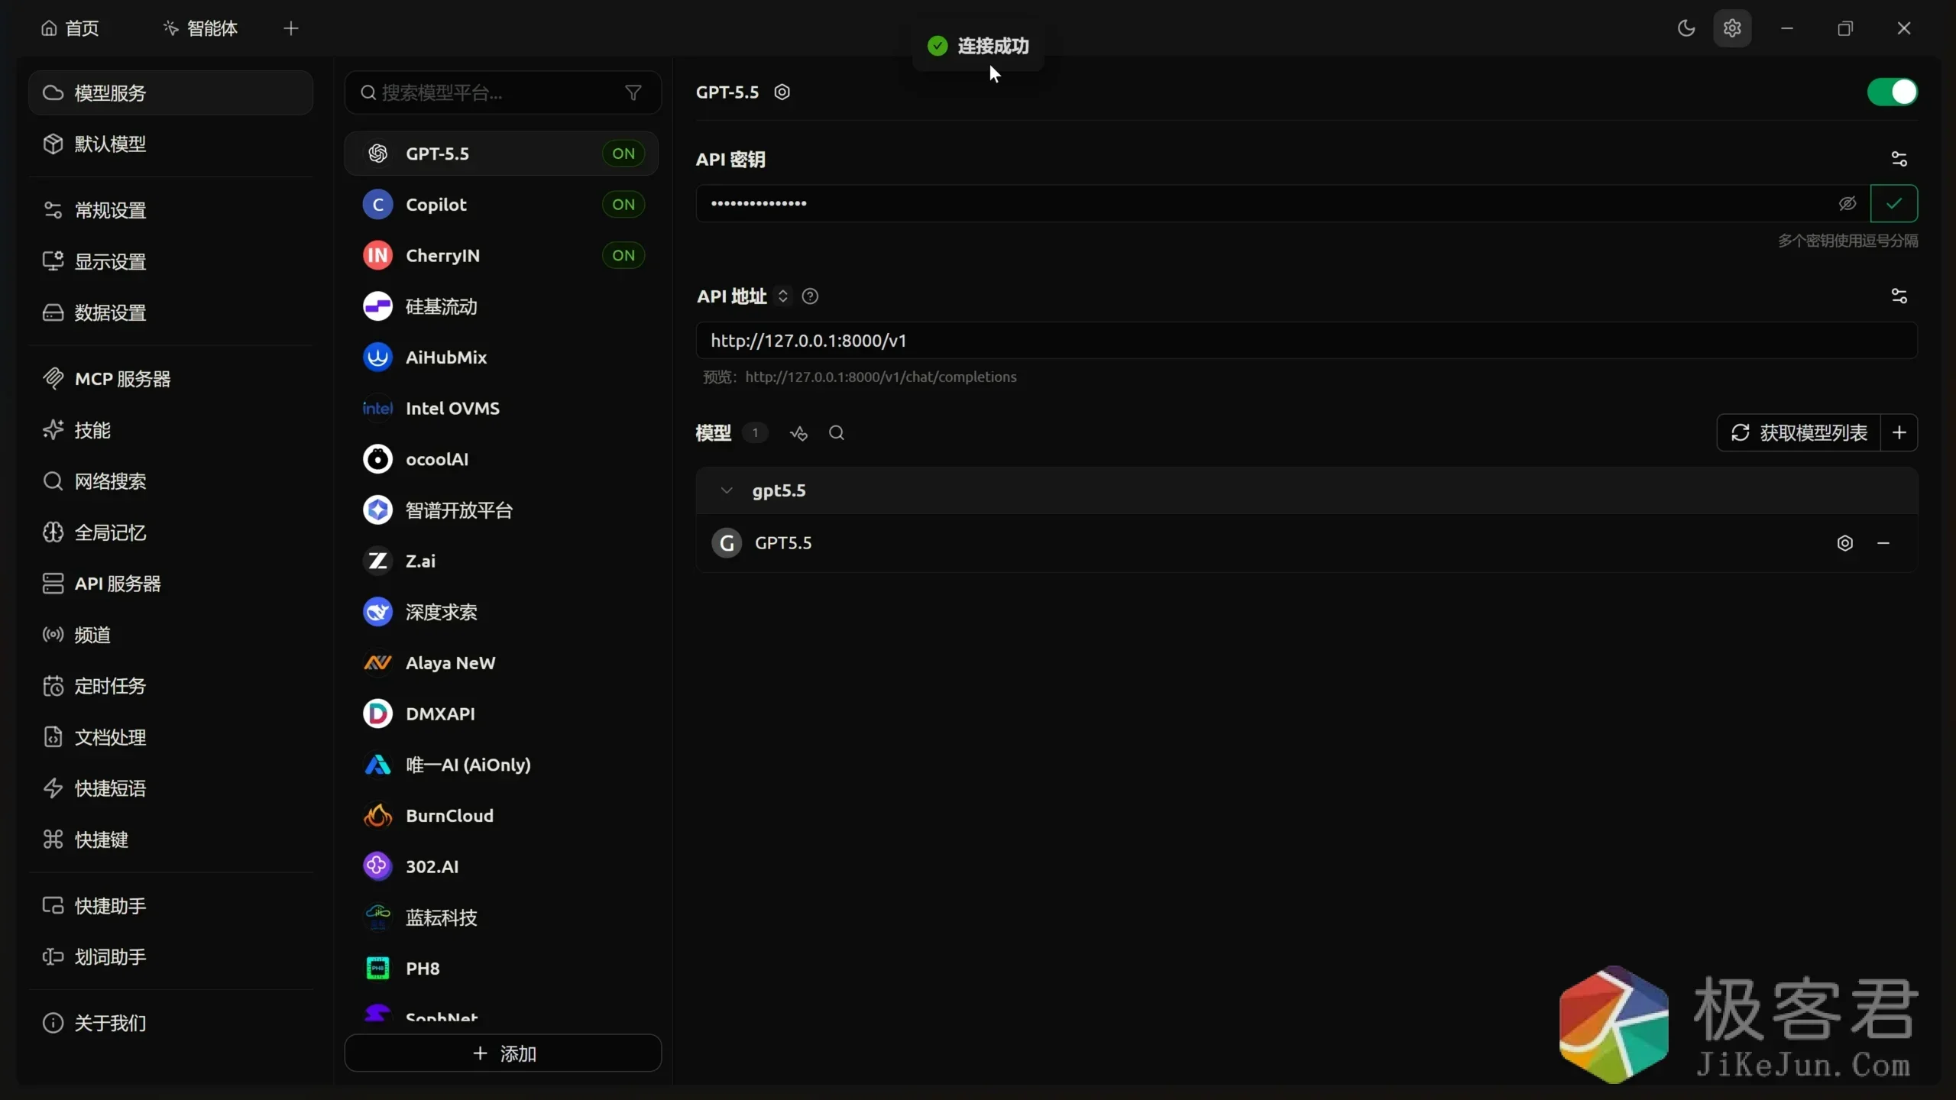Select the DMXAPI provider

click(x=501, y=714)
